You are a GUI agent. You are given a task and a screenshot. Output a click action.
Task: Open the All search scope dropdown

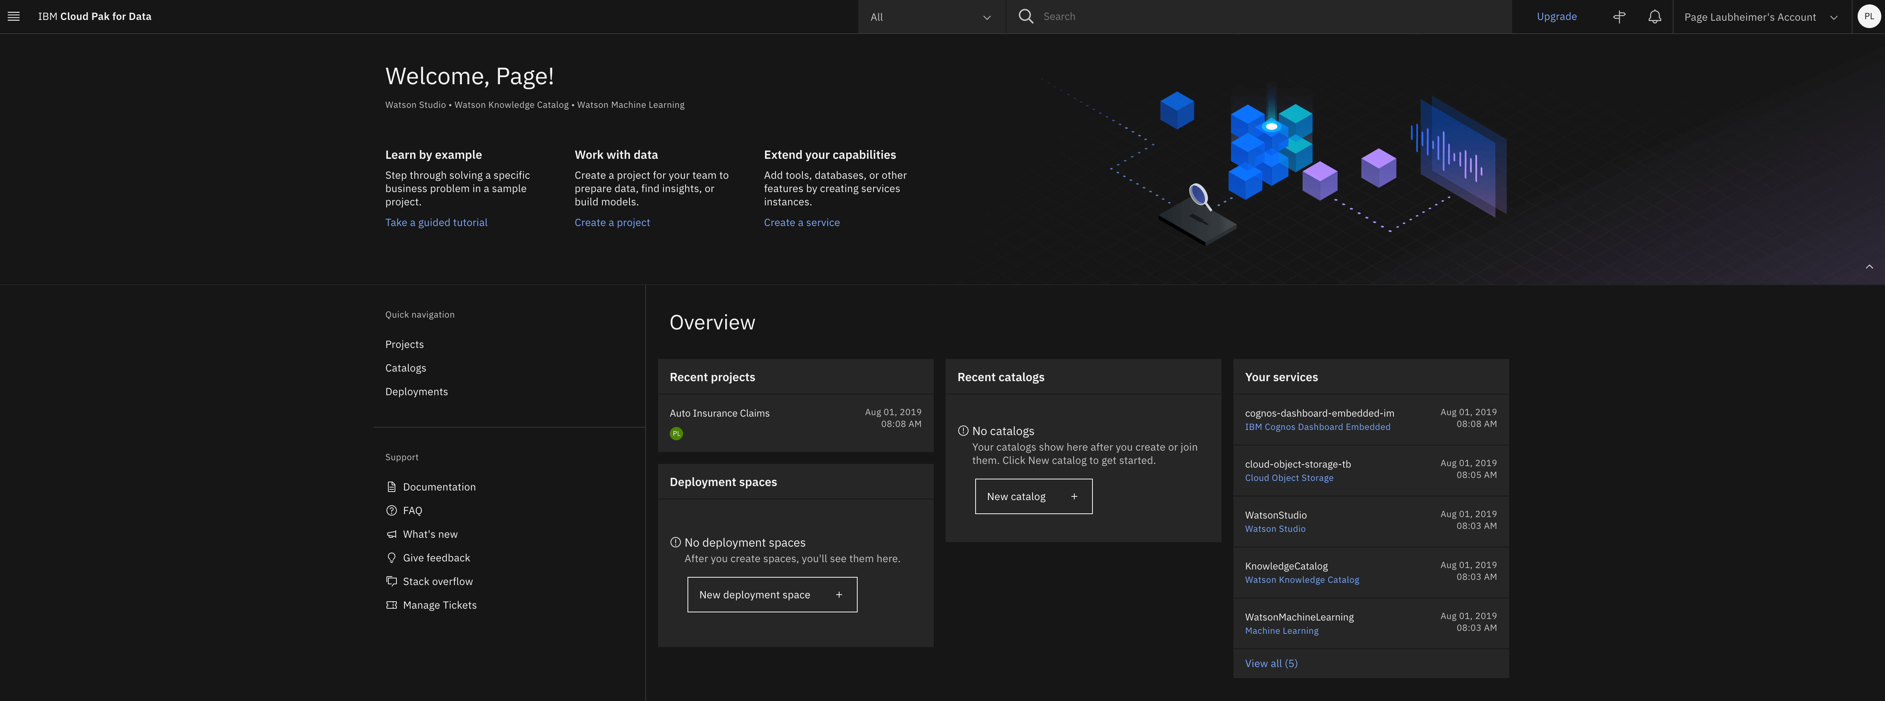coord(931,17)
